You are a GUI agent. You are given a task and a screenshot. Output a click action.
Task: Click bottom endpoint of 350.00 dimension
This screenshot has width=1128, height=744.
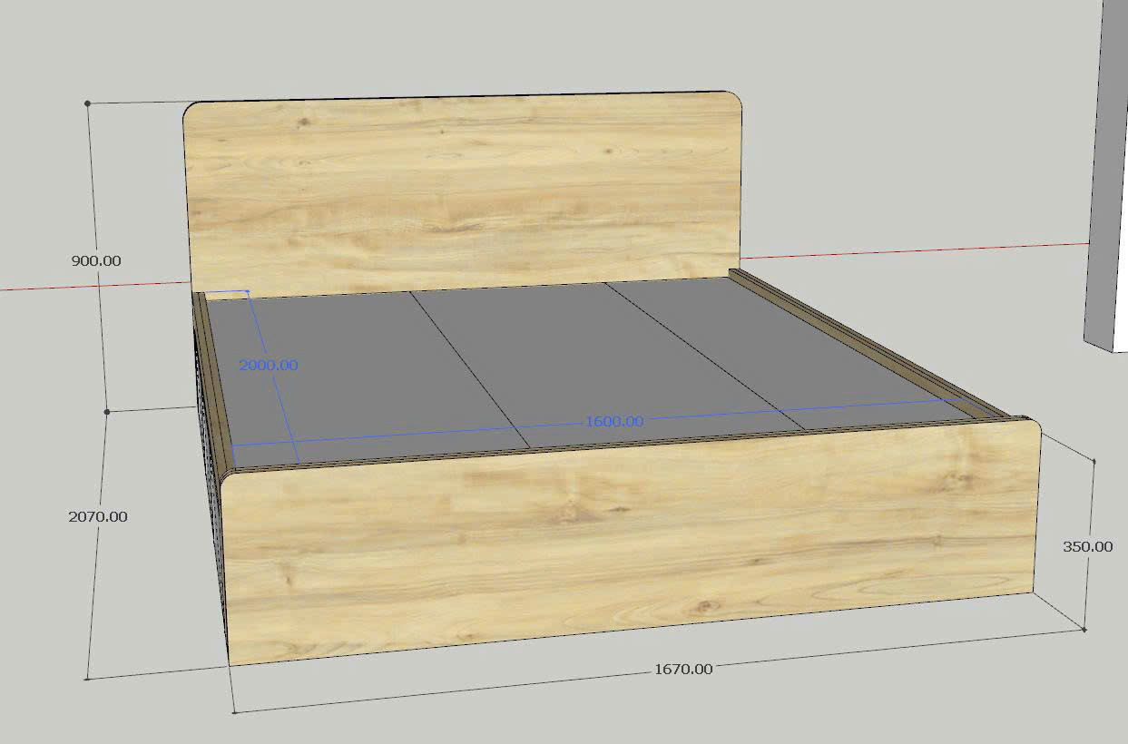[1084, 629]
